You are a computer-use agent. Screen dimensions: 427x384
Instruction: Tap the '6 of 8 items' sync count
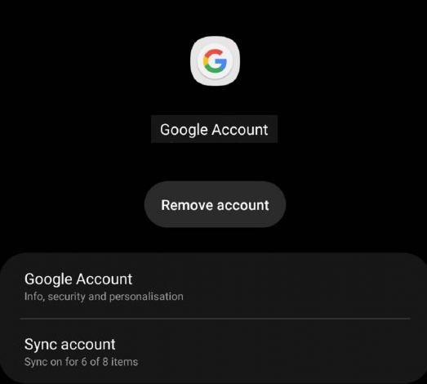(109, 362)
